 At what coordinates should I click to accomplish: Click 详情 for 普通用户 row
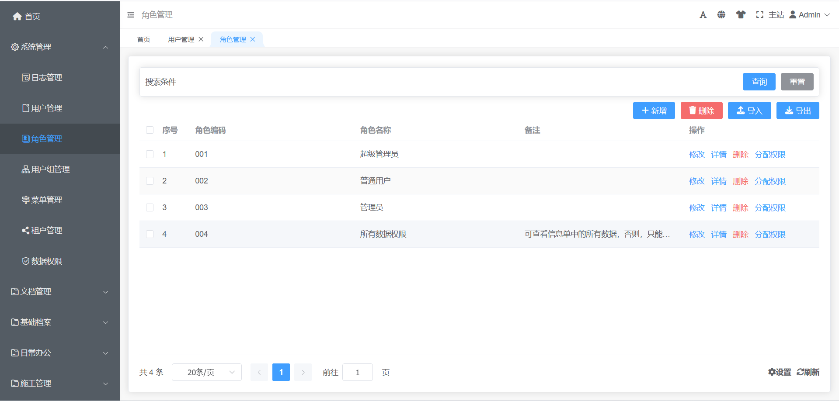[719, 181]
